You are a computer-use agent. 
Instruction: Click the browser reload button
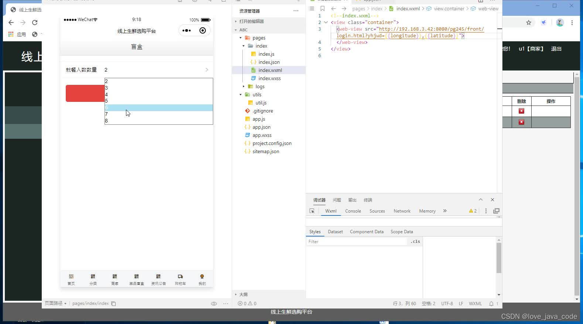(35, 23)
